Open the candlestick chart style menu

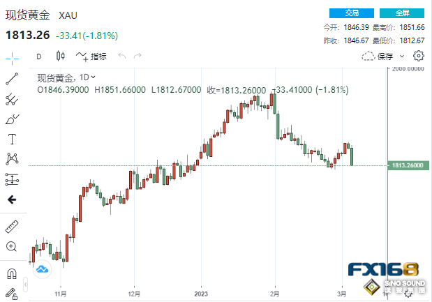tap(60, 56)
